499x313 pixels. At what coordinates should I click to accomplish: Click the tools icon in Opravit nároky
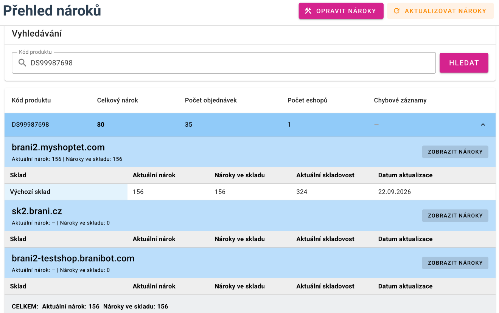pyautogui.click(x=308, y=11)
